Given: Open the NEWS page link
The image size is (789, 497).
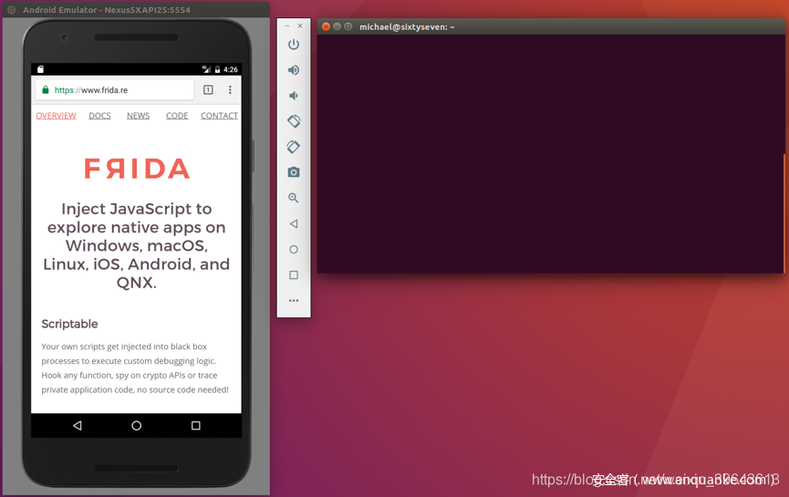Looking at the screenshot, I should pyautogui.click(x=139, y=116).
